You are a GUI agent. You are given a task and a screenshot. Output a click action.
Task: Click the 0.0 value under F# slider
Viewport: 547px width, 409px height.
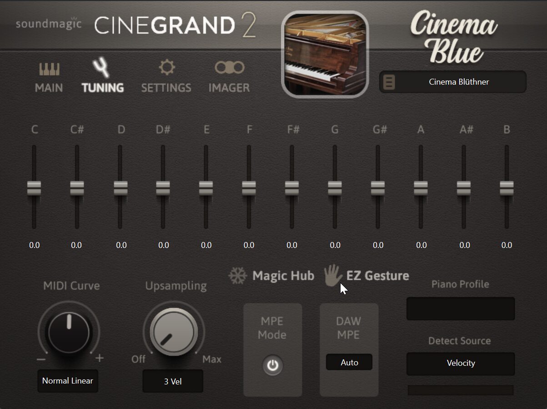(292, 245)
